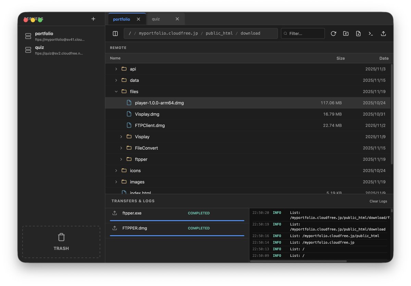Click myportfolio.cloudfree.jp in the path bar

168,33
